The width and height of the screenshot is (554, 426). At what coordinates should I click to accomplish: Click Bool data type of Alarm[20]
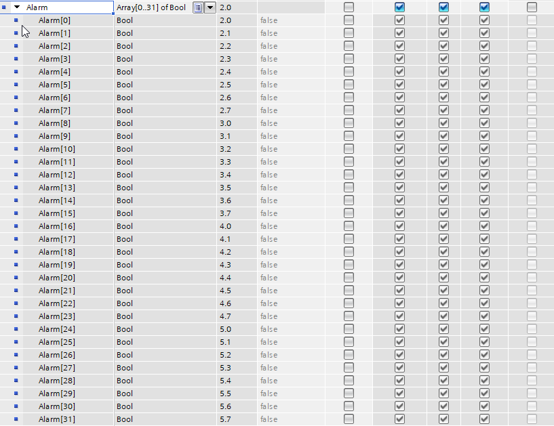[x=125, y=278]
